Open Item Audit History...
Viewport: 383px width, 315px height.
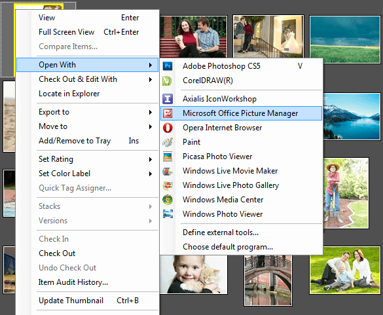point(87,282)
